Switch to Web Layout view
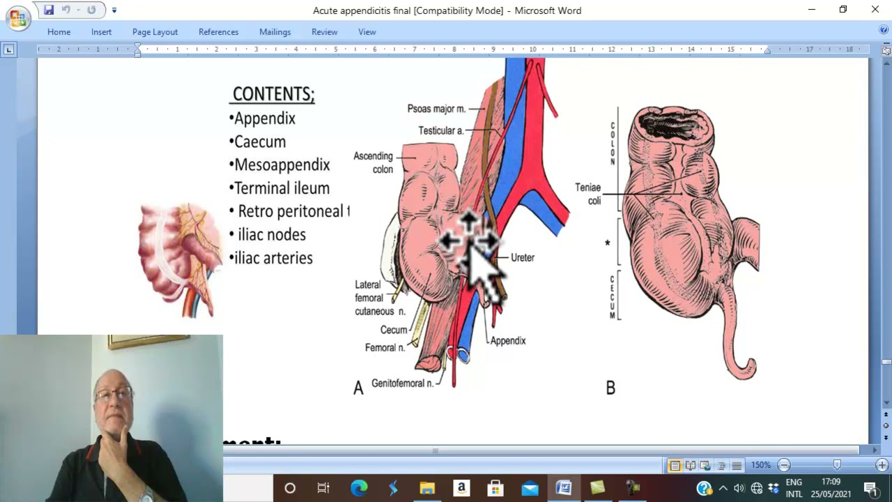Screen dimensions: 892x502 point(705,465)
